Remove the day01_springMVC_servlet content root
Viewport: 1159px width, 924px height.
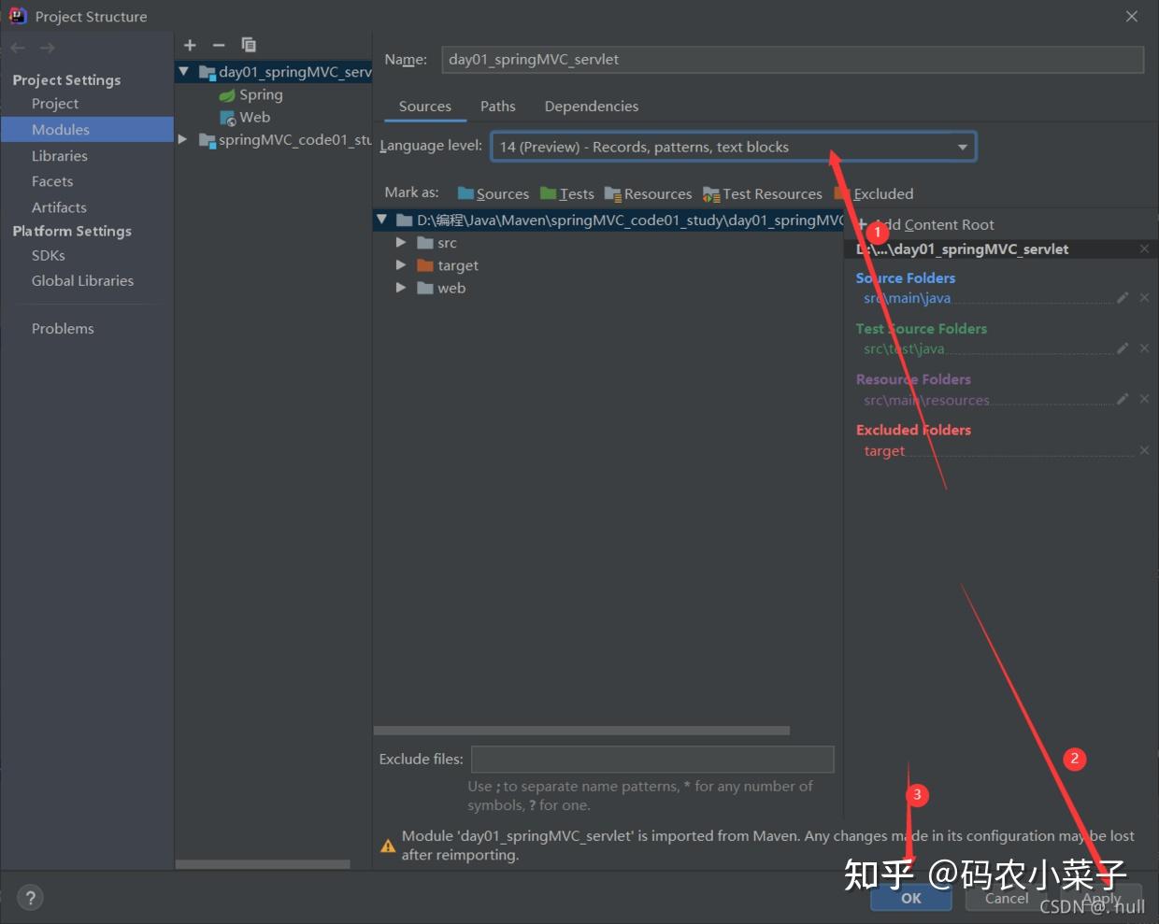(x=1144, y=249)
